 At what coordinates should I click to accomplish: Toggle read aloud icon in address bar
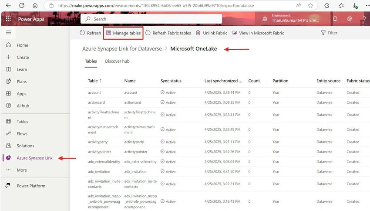[x=298, y=5]
